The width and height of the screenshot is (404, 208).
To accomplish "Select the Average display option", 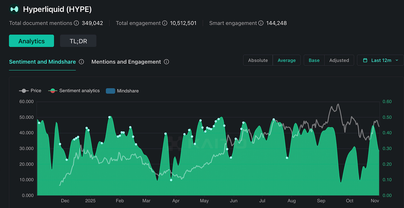I will point(287,60).
